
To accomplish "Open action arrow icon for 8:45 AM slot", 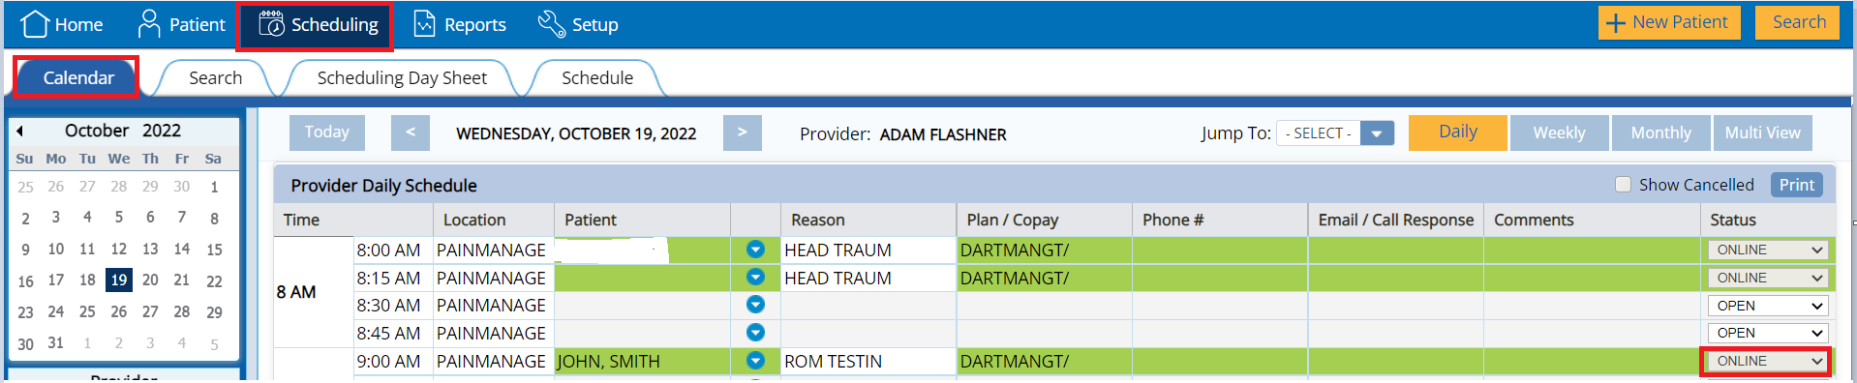I will point(756,333).
